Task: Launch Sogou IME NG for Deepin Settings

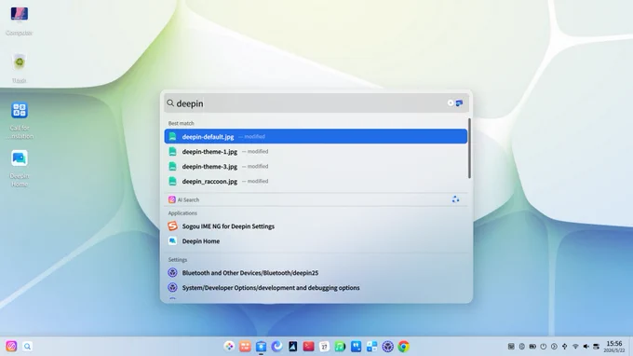Action: [x=316, y=226]
